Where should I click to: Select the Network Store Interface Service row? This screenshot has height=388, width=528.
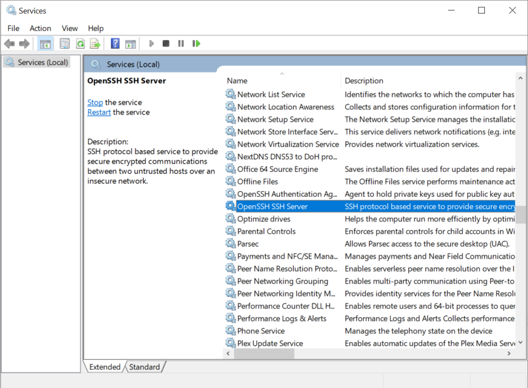pyautogui.click(x=370, y=132)
